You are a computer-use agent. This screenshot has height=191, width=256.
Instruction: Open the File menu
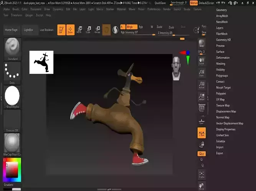75,9
